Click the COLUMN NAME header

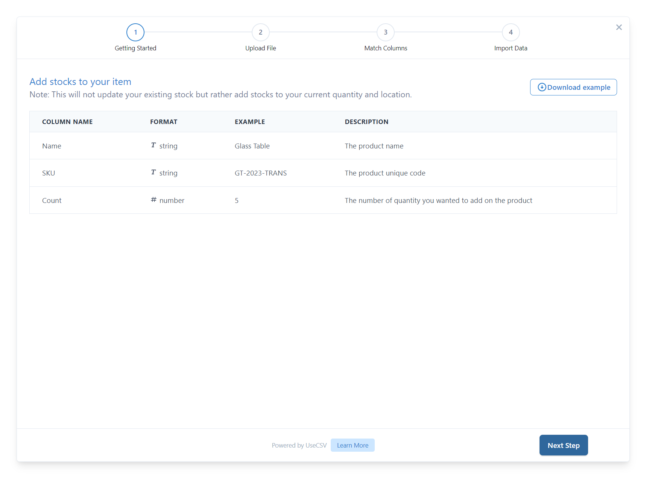point(67,122)
